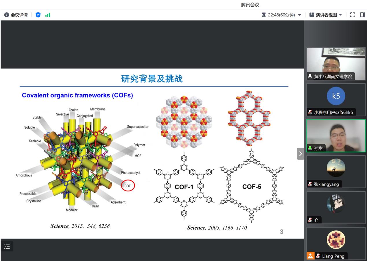Click the blue security shield icon

(38, 15)
